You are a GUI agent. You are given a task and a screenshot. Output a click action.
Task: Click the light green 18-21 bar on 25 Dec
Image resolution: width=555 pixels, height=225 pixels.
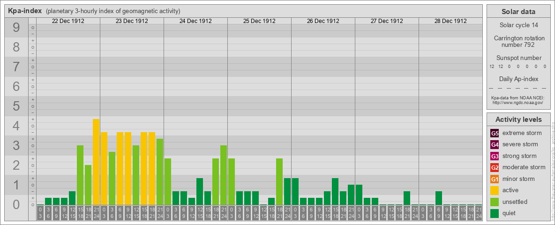point(279,182)
